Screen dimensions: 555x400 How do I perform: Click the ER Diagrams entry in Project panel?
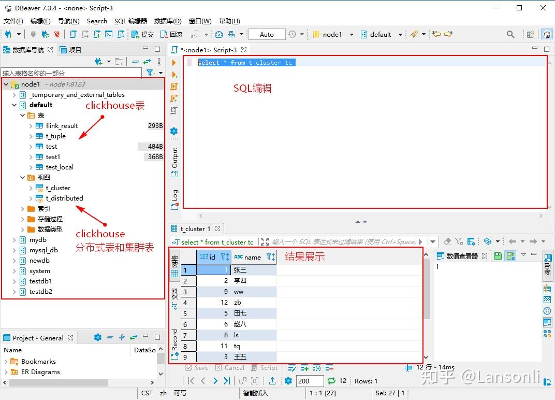pyautogui.click(x=40, y=372)
